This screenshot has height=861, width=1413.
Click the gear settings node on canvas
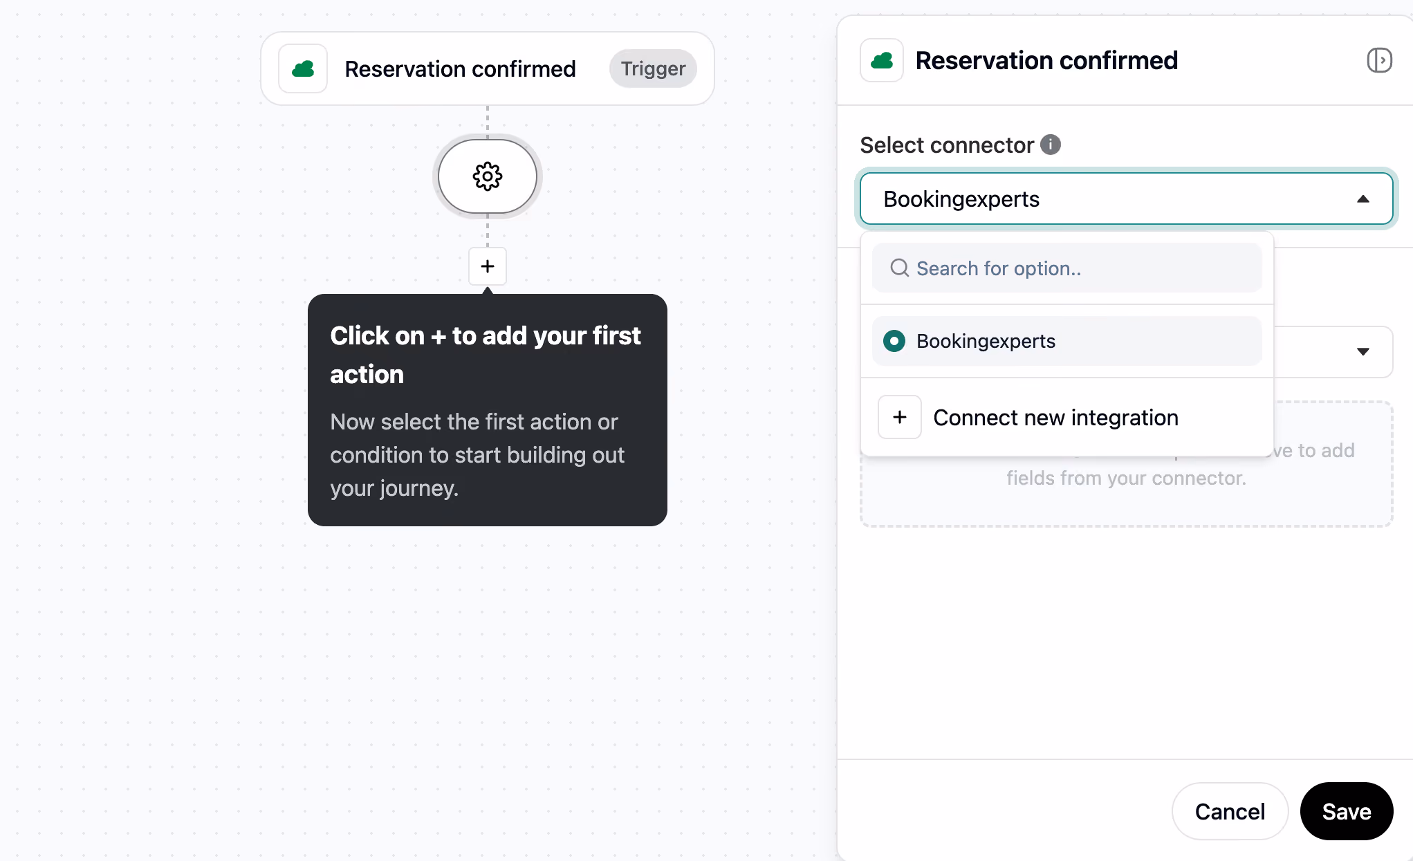[x=488, y=176]
